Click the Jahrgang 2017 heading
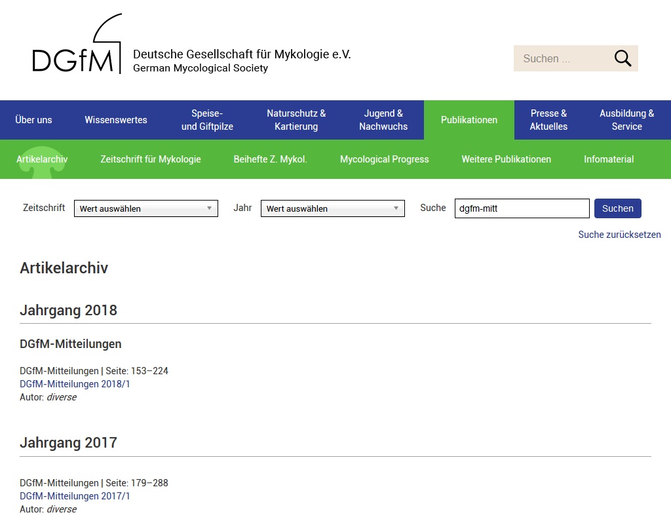Screen dimensions: 671x523 coord(68,442)
